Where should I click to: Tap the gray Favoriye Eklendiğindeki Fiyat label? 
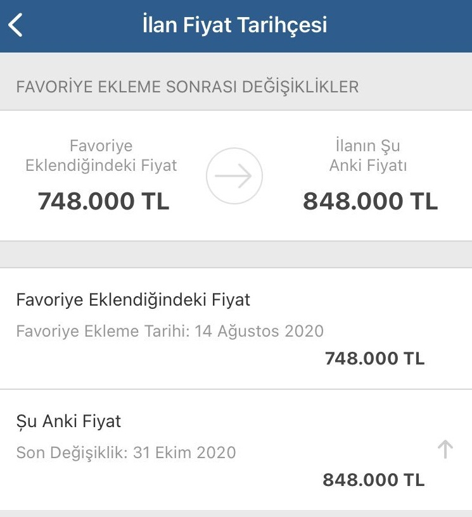(x=101, y=155)
